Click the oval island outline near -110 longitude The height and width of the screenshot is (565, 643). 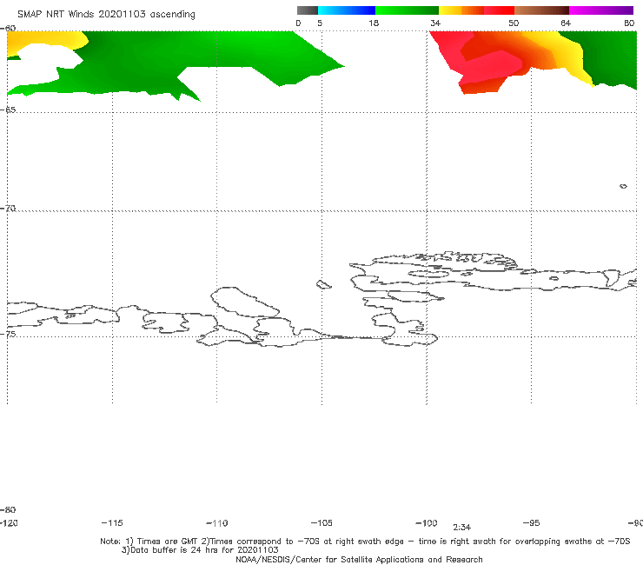tap(245, 302)
